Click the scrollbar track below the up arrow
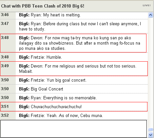The image size is (154, 138). tap(151, 73)
